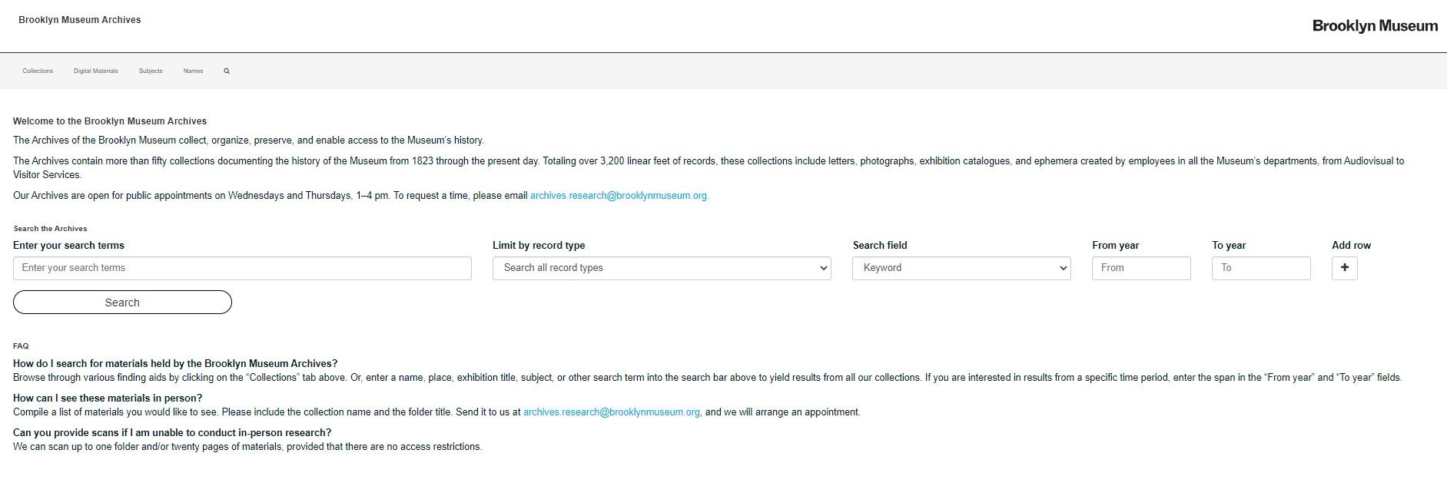Click the Brooklyn Museum logo at top right
This screenshot has width=1447, height=496.
coord(1374,26)
